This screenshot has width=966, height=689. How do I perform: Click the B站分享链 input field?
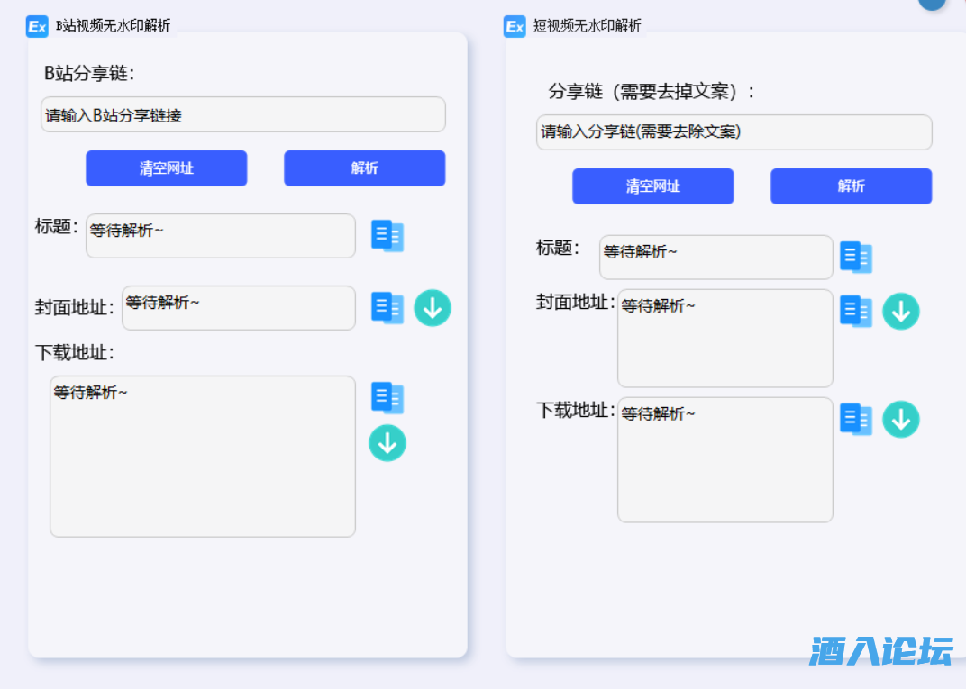[x=242, y=114]
